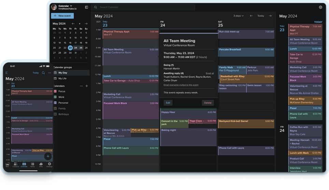Open Contacts tab on the phone
Screen dimensions: 329x190
coord(15,165)
